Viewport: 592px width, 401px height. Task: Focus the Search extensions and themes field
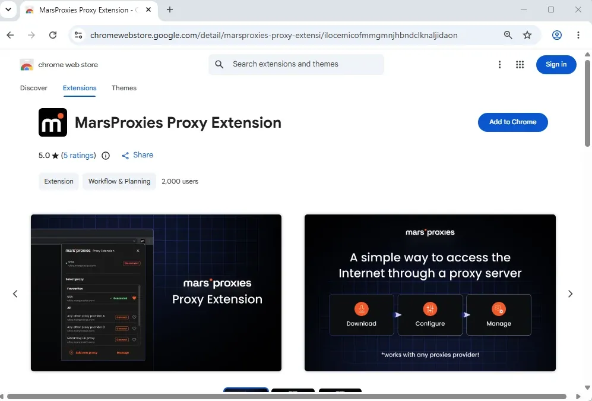pyautogui.click(x=296, y=64)
